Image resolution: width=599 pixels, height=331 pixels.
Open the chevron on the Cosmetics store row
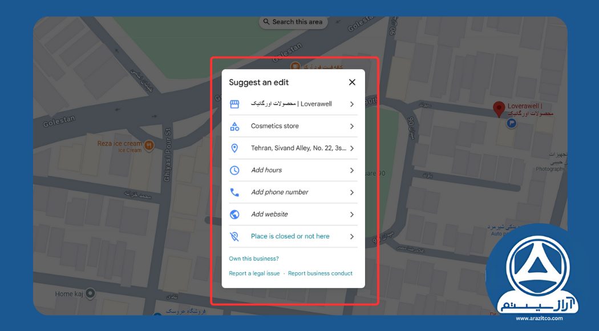tap(352, 126)
